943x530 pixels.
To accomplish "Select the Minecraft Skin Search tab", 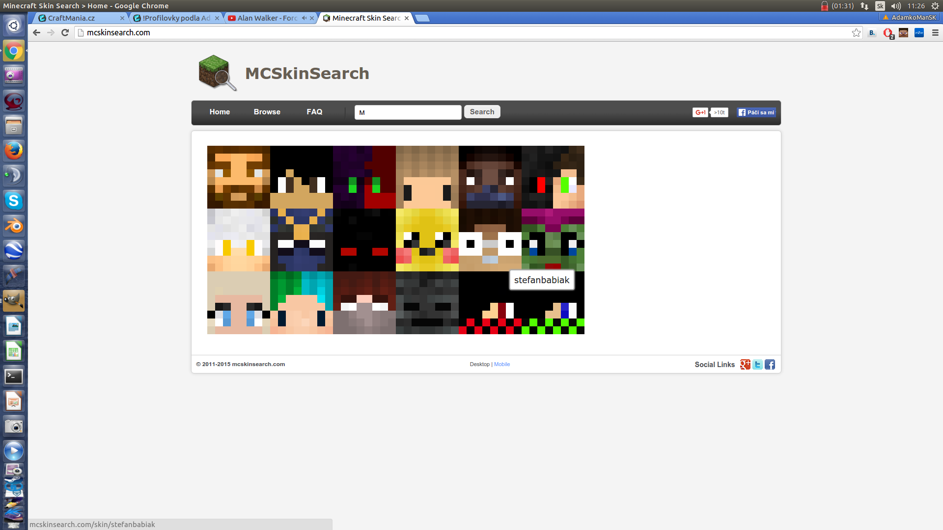I will [x=366, y=18].
